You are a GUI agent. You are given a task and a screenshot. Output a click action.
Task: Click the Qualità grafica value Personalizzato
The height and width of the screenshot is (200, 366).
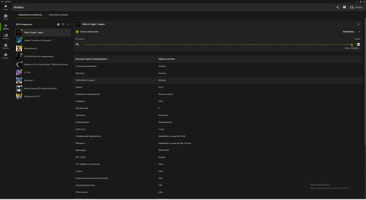tap(165, 122)
